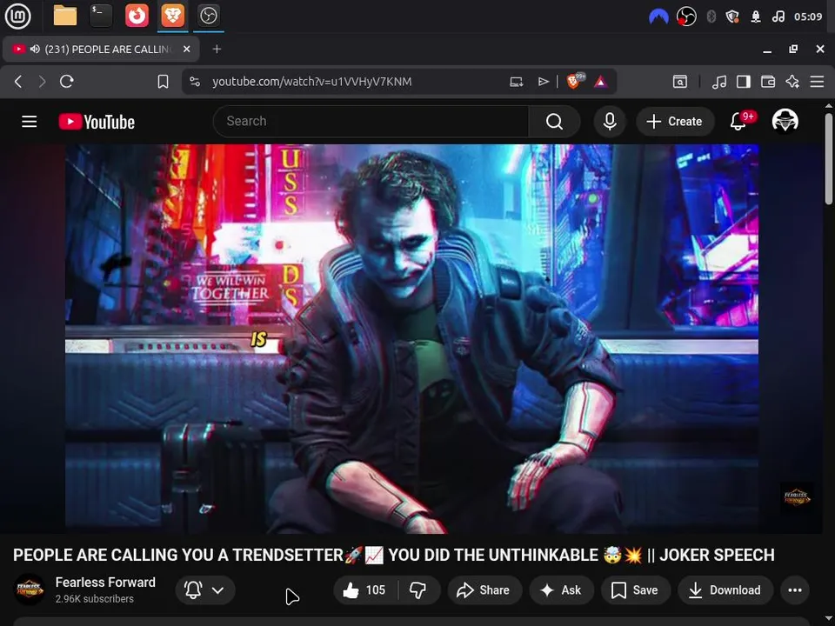Select the YouTube video tab
This screenshot has width=835, height=626.
(101, 49)
